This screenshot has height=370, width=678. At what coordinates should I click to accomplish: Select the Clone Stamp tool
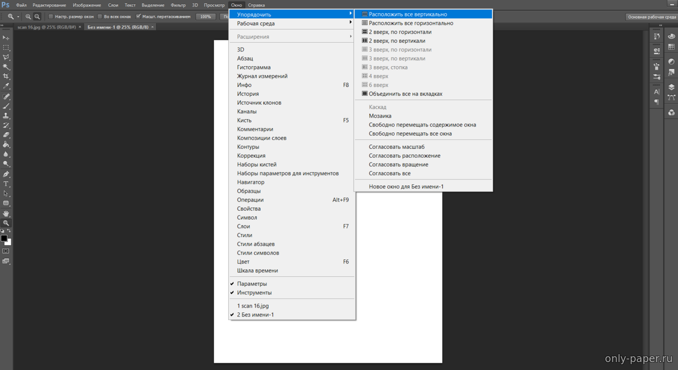[6, 116]
